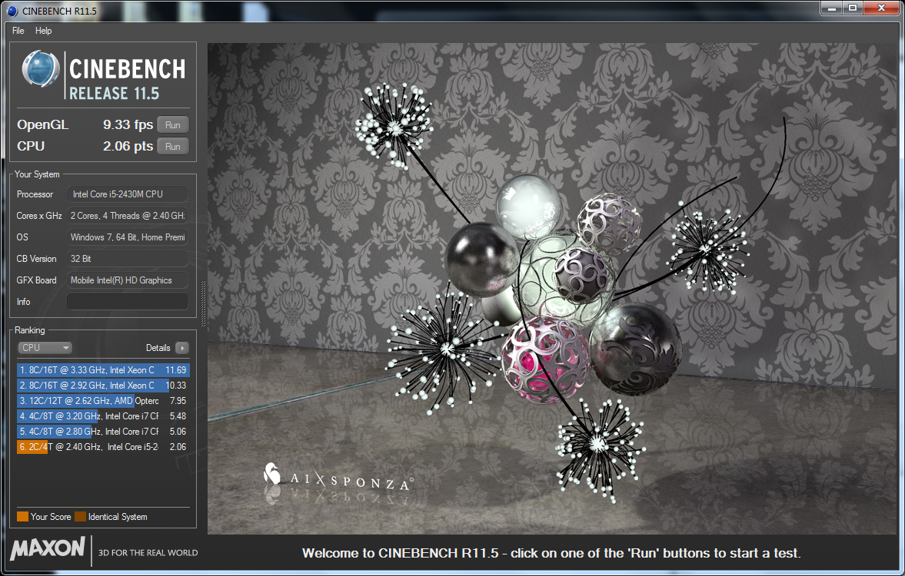Select the Cores x GHz value field
This screenshot has height=576, width=905.
[x=128, y=216]
